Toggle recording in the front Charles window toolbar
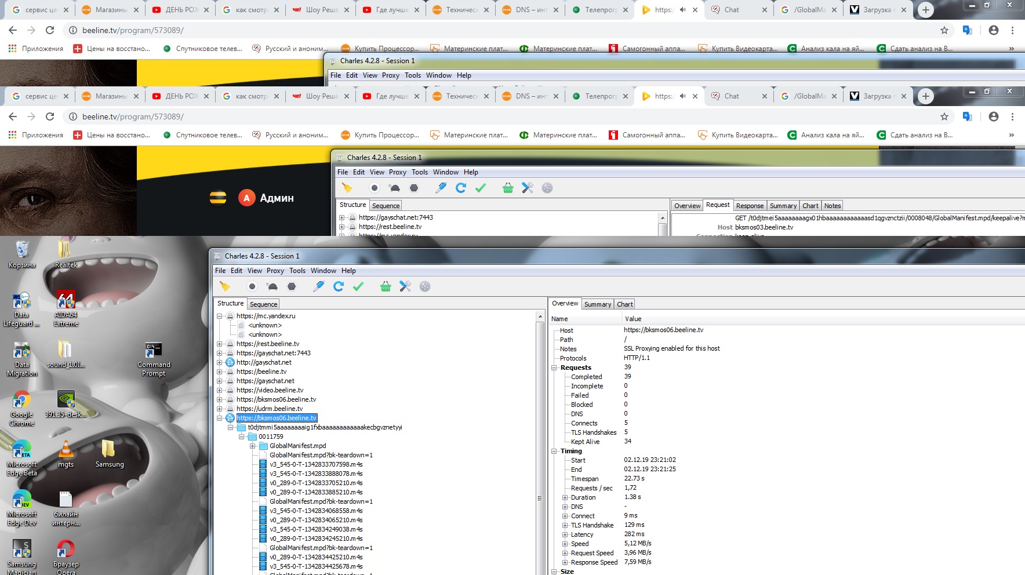This screenshot has width=1025, height=575. (x=252, y=286)
